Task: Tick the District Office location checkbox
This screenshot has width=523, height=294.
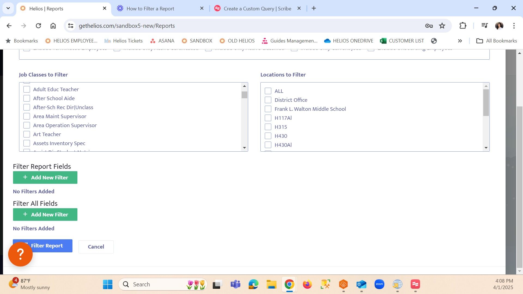Action: click(x=268, y=100)
